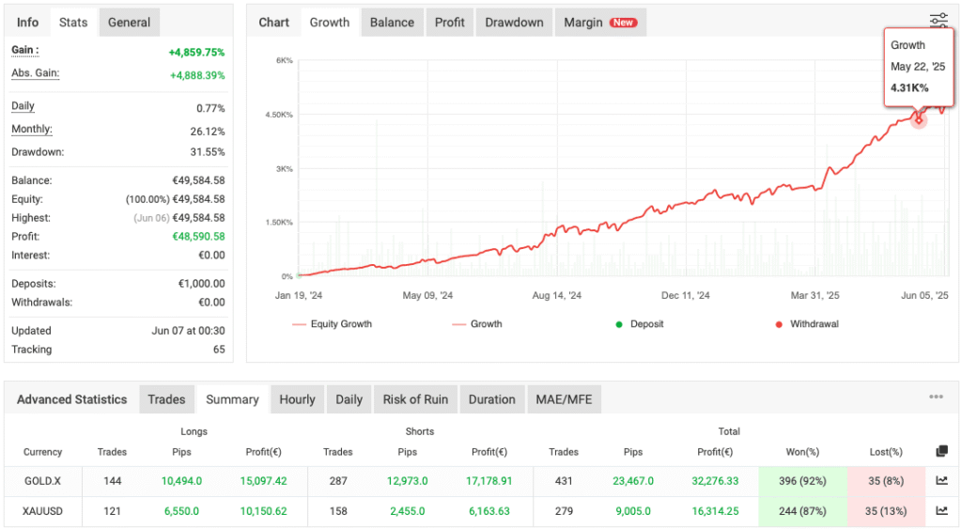Toggle Withdrawal legend marker
962x530 pixels.
(x=806, y=324)
